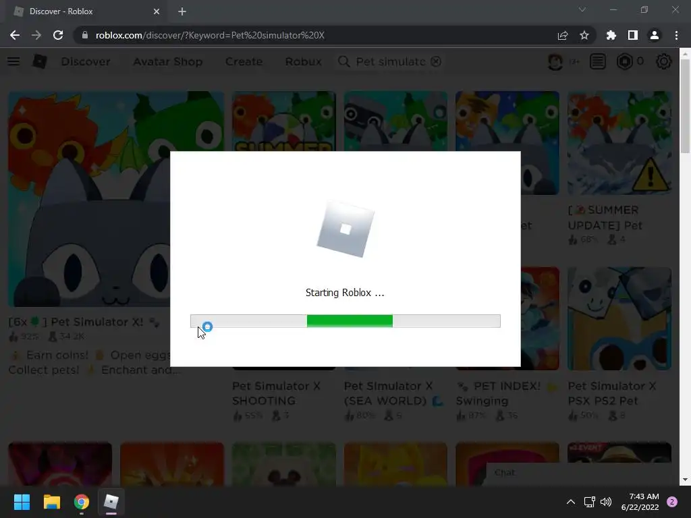This screenshot has height=518, width=691.
Task: Open File Explorer from the taskbar
Action: 51,502
